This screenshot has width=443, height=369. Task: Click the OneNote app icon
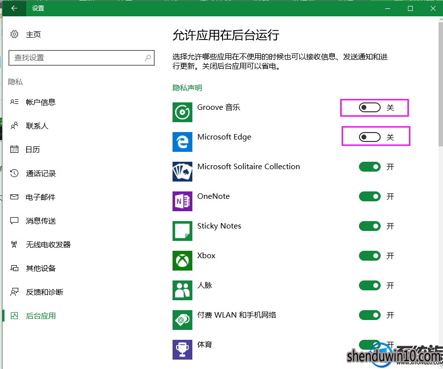(182, 201)
